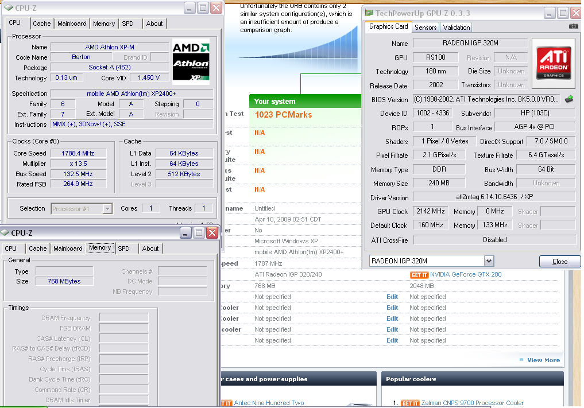
Task: Click the AMD Athlon XP logo in CPU-Z
Action: pyautogui.click(x=191, y=61)
